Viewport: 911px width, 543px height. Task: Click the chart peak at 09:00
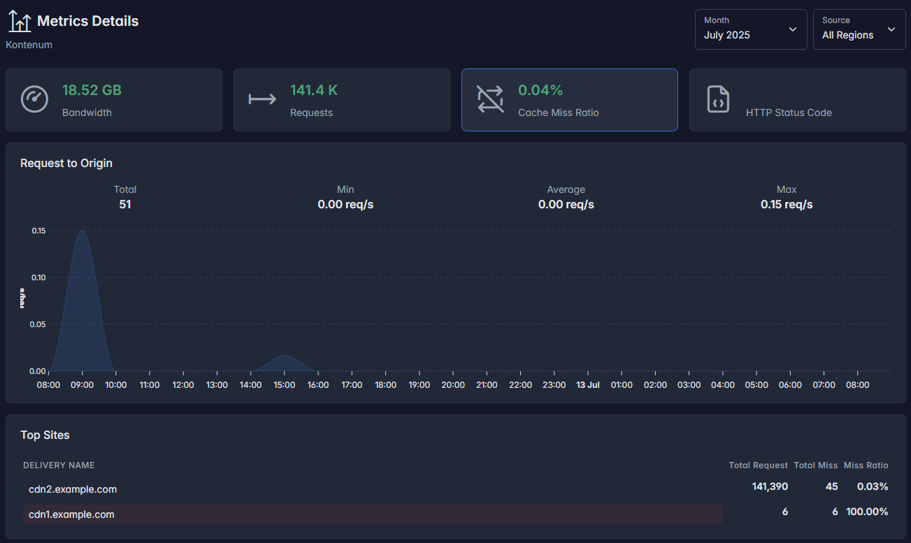point(83,231)
